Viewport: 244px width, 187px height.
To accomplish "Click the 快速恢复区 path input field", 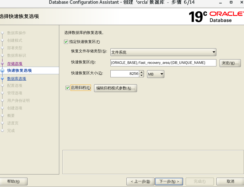I will click(x=163, y=63).
